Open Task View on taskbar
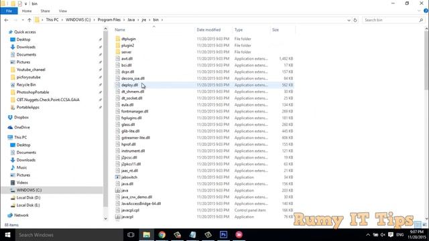 coord(131,235)
